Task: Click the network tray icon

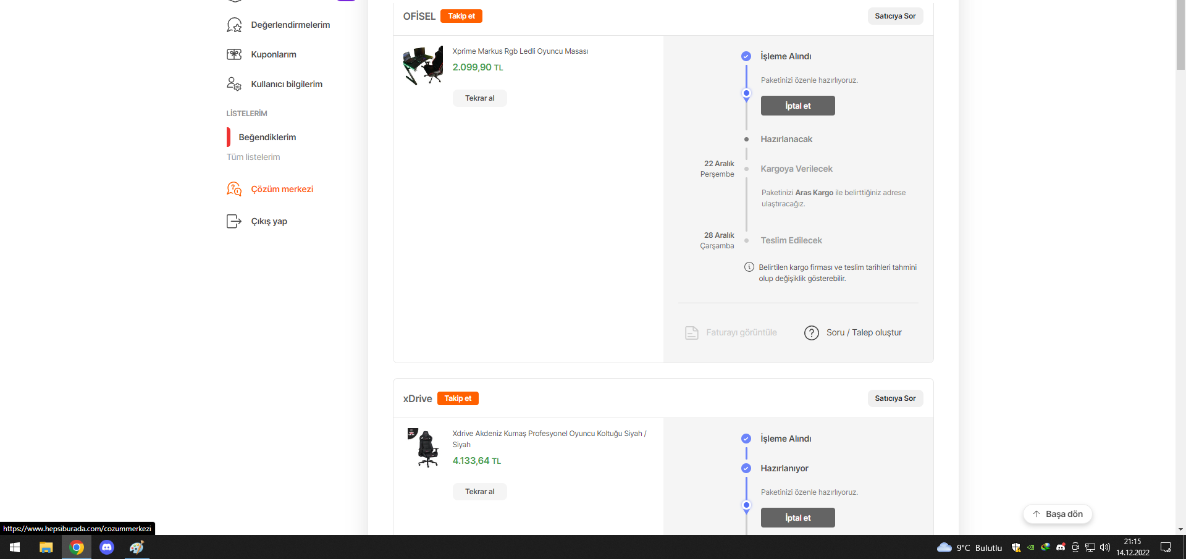Action: coord(1090,547)
